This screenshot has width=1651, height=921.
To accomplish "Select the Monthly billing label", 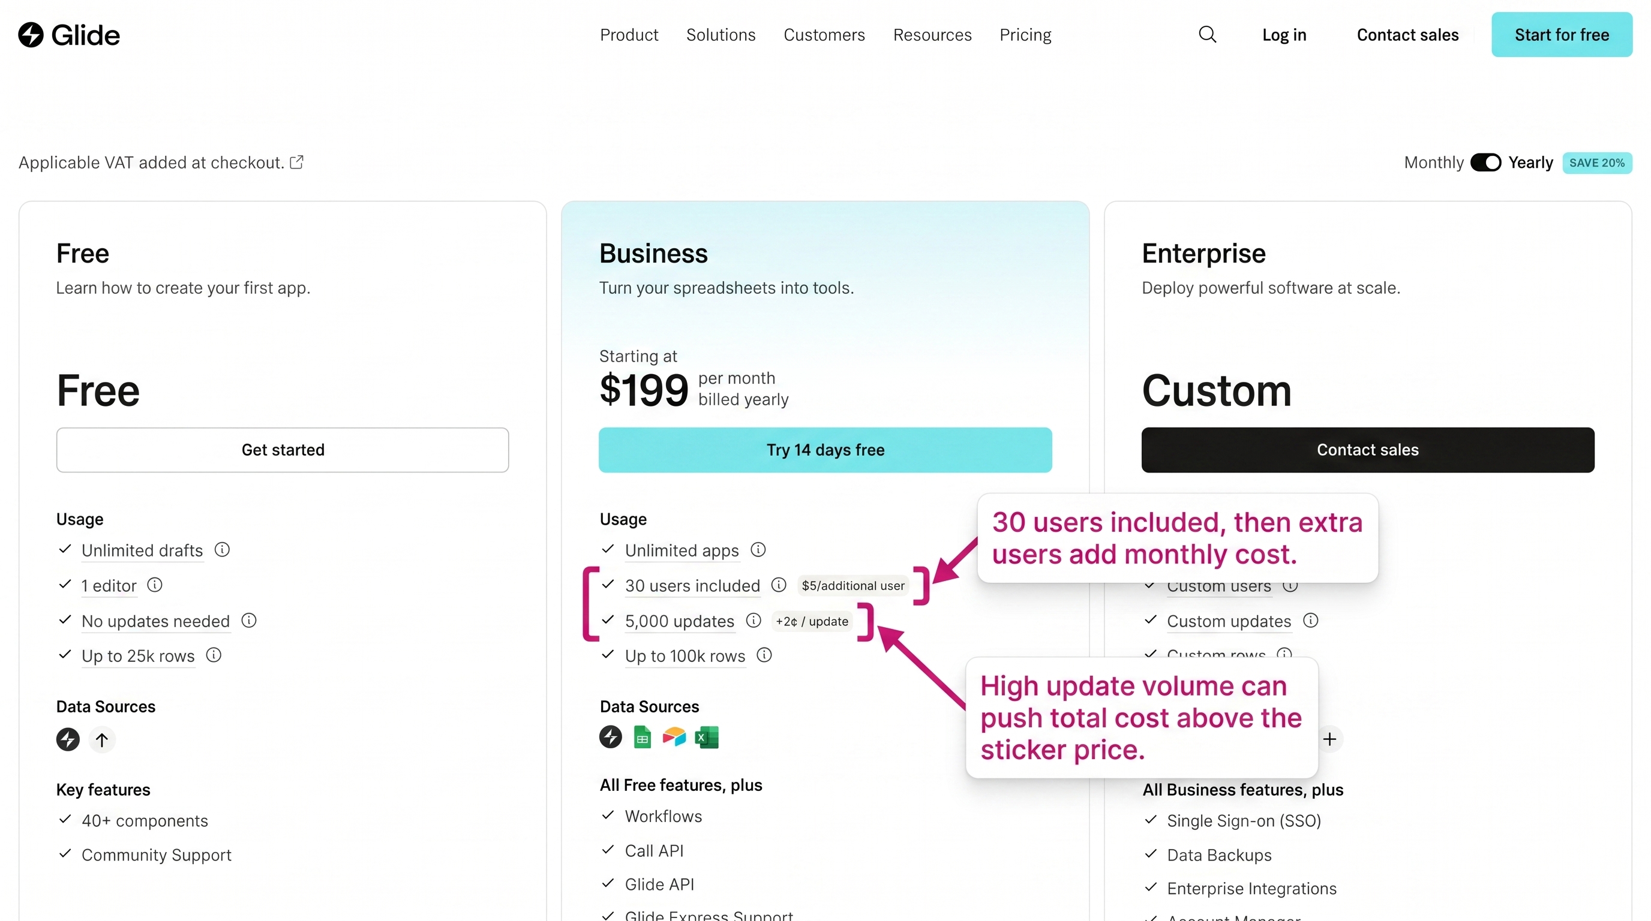I will pyautogui.click(x=1434, y=162).
